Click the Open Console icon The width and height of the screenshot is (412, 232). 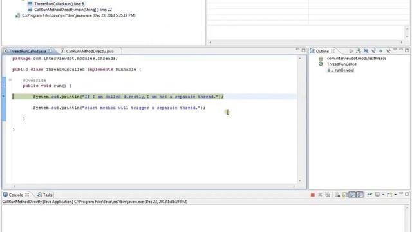[x=389, y=195]
